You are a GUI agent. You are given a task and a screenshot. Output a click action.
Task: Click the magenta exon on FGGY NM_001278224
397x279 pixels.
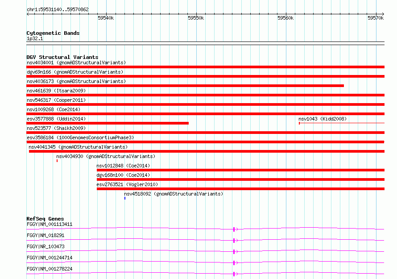point(234,274)
